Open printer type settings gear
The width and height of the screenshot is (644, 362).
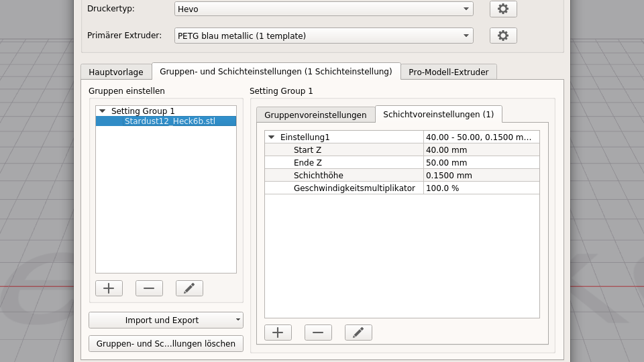coord(503,9)
